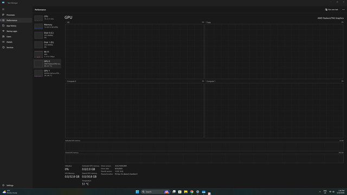The width and height of the screenshot is (347, 195).
Task: Click the Memory mini graph thumbnail
Action: coord(38,27)
